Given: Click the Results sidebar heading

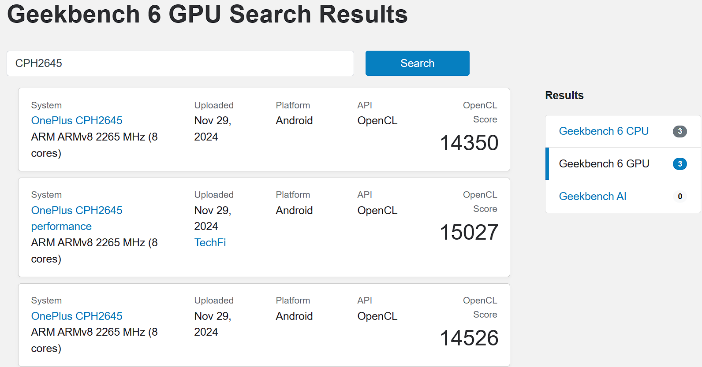Looking at the screenshot, I should click(x=564, y=96).
